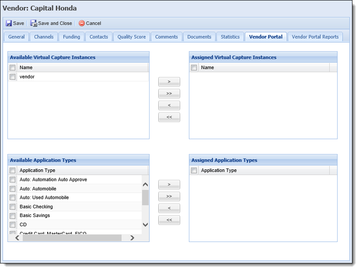Check select-all box in Available Application Types header
359x270 pixels.
click(13, 171)
